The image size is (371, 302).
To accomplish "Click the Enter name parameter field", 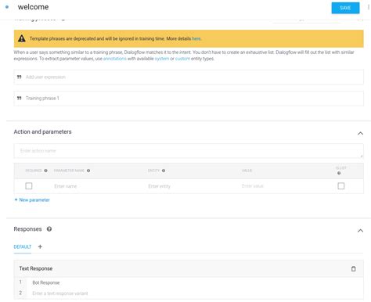I will click(66, 186).
